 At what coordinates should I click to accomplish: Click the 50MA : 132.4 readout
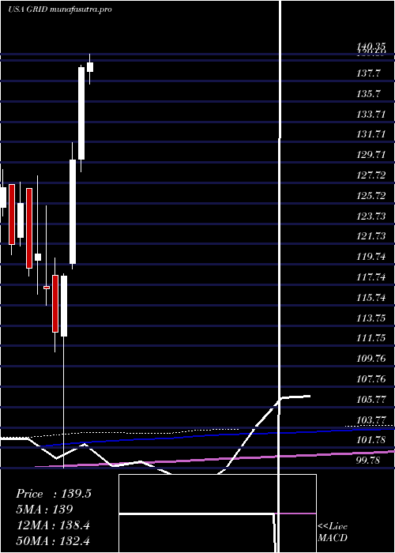(54, 540)
